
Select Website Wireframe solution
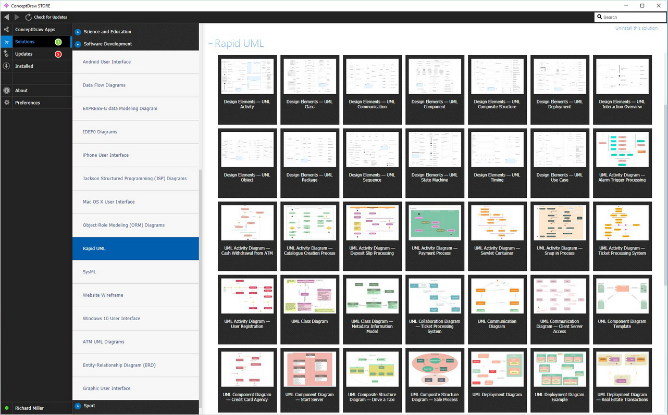135,295
